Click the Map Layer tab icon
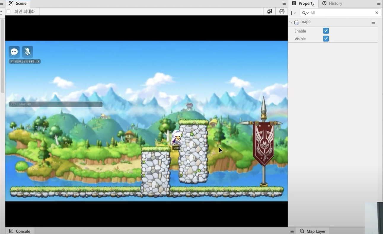This screenshot has height=234, width=383. pyautogui.click(x=302, y=231)
